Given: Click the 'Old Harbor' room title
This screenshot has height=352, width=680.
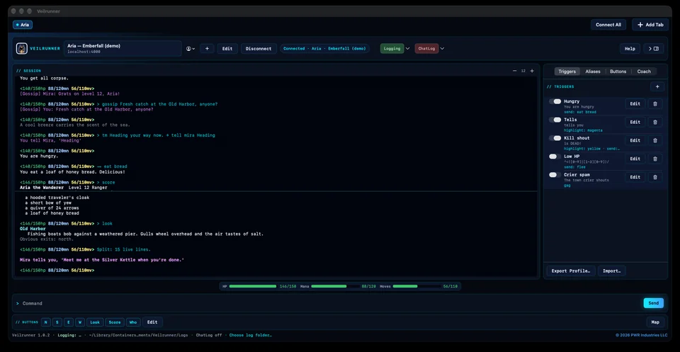Looking at the screenshot, I should coord(33,229).
